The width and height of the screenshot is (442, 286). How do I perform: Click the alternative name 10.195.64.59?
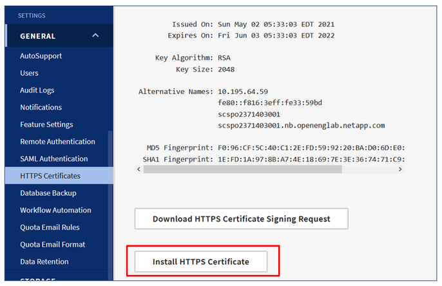point(243,91)
